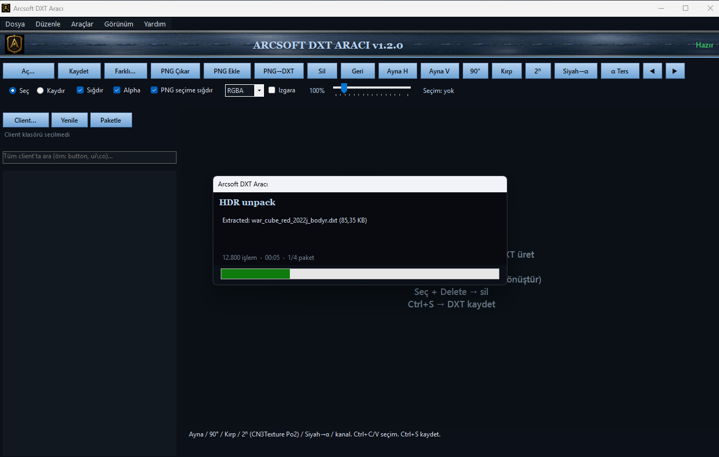Viewport: 719px width, 457px height.
Task: Maximize the Arcsoft DXT Aracı window
Action: pos(686,8)
